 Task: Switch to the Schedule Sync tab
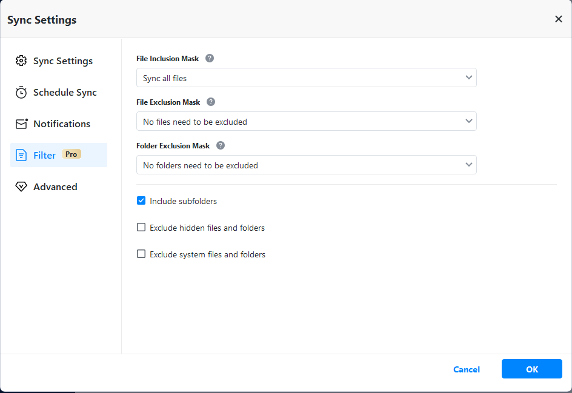65,93
